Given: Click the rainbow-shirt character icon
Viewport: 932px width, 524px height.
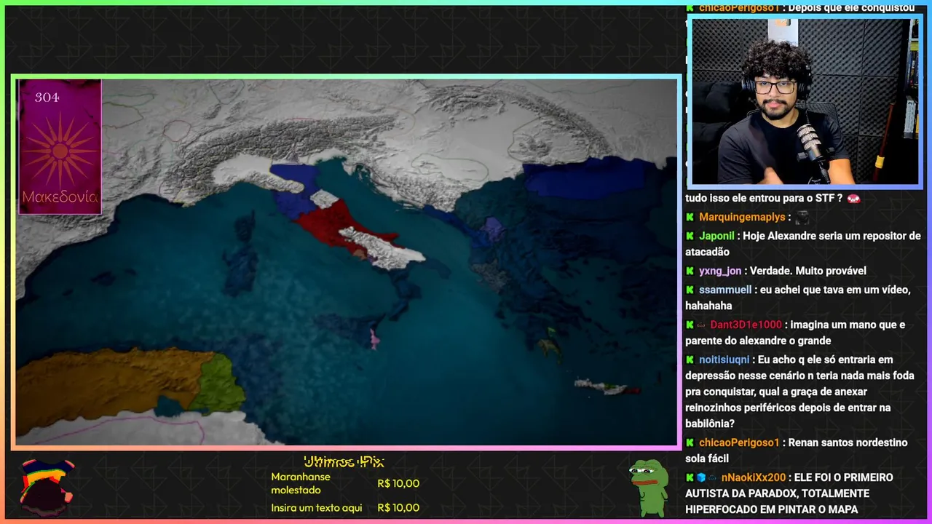Looking at the screenshot, I should [x=46, y=487].
